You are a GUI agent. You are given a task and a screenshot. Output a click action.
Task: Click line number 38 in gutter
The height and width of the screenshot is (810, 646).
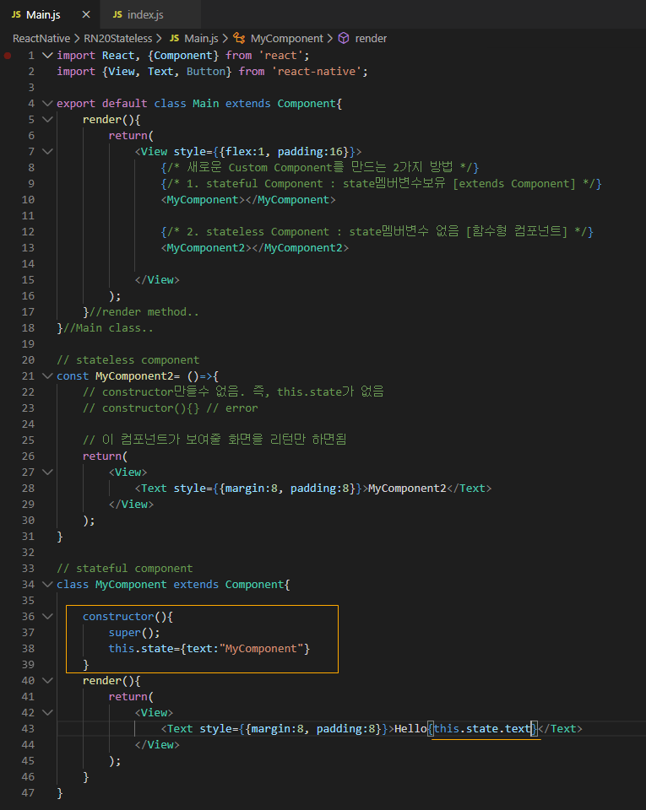point(29,648)
